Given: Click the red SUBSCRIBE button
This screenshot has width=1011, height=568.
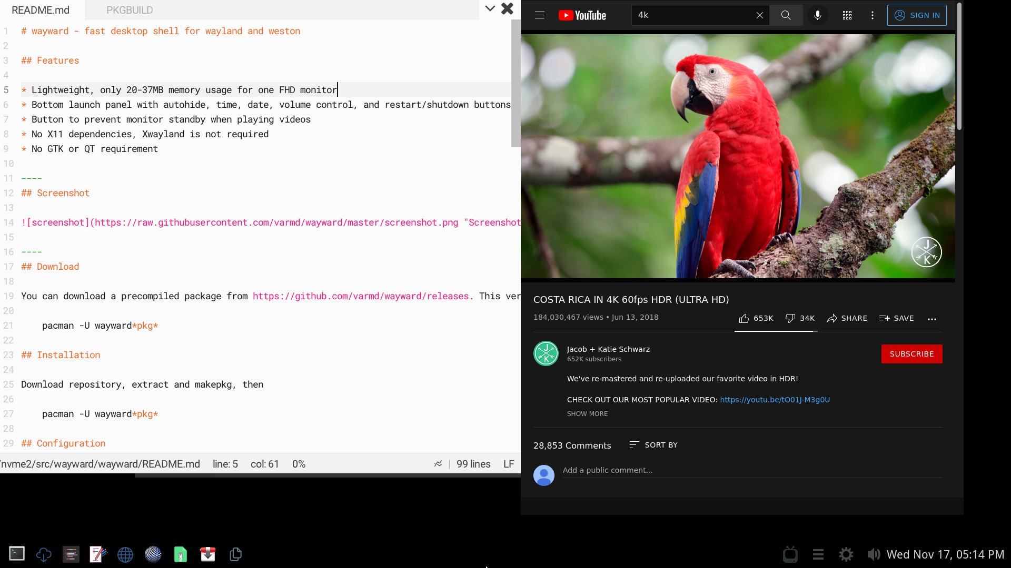Looking at the screenshot, I should point(911,354).
